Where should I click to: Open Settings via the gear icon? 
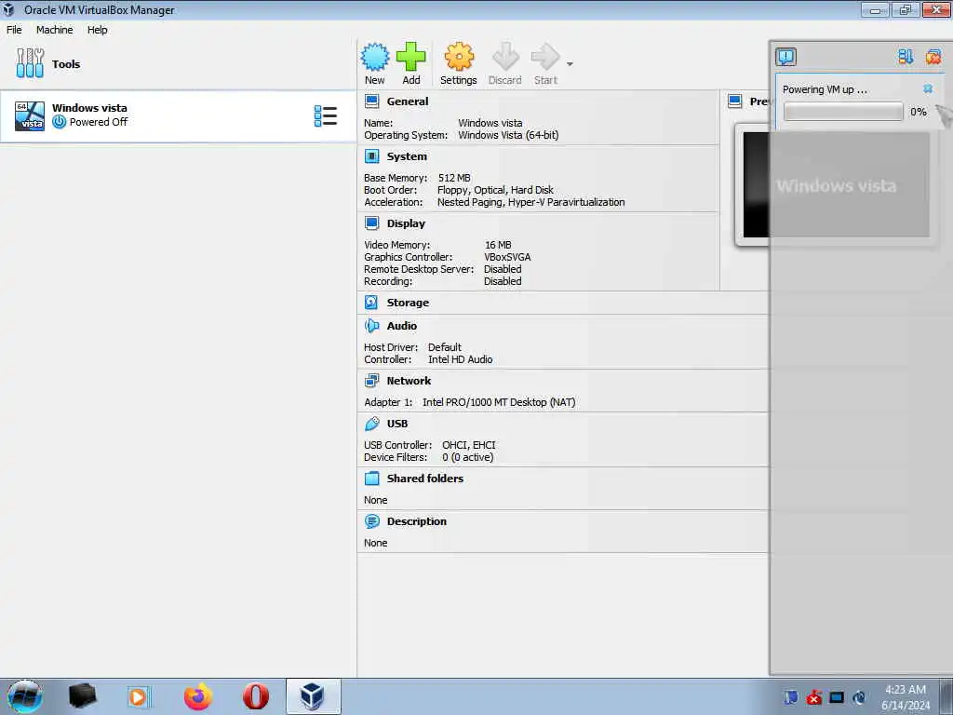458,57
